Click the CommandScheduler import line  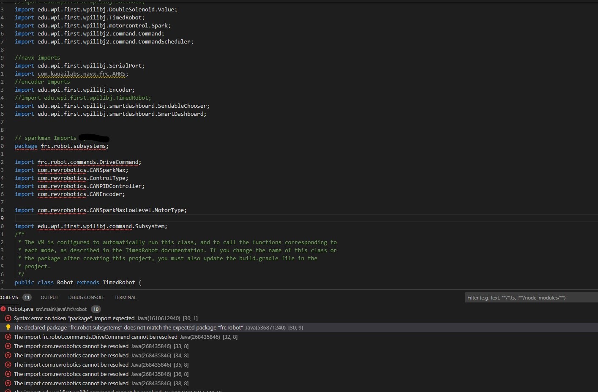click(x=104, y=41)
